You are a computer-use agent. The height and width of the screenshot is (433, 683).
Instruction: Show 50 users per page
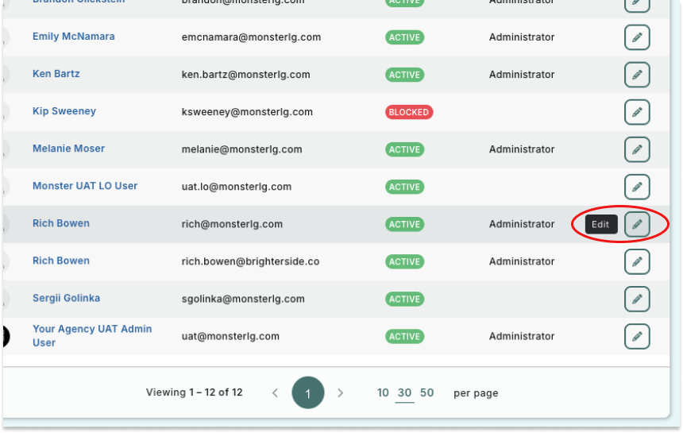pos(427,392)
